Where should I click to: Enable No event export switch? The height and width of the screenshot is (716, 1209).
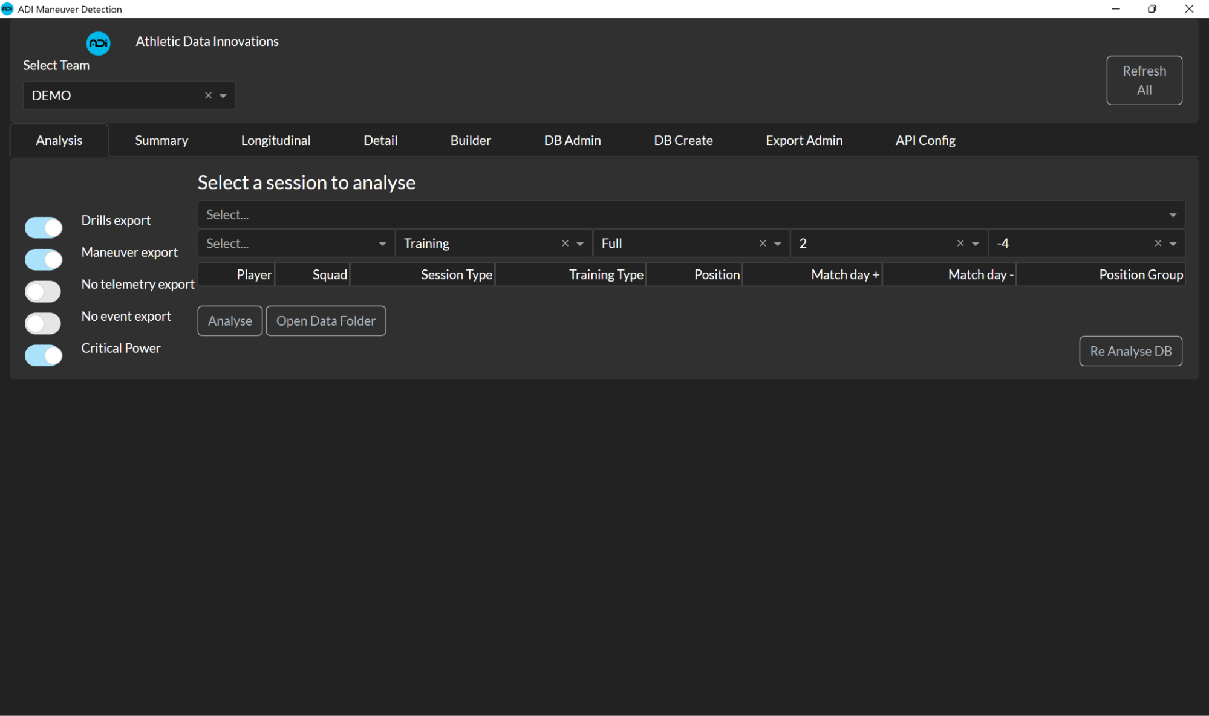[x=44, y=324]
